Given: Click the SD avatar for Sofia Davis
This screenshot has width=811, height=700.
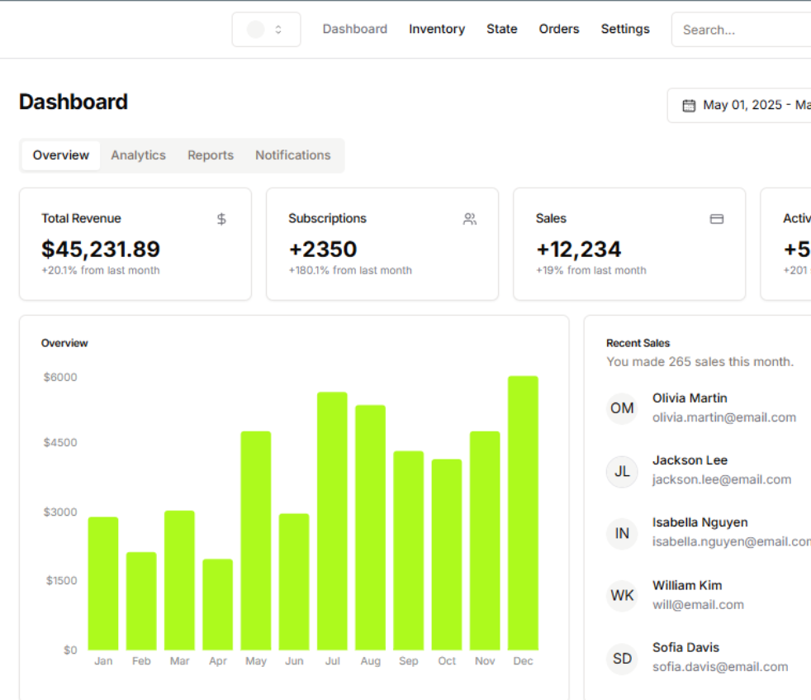Looking at the screenshot, I should tap(622, 659).
